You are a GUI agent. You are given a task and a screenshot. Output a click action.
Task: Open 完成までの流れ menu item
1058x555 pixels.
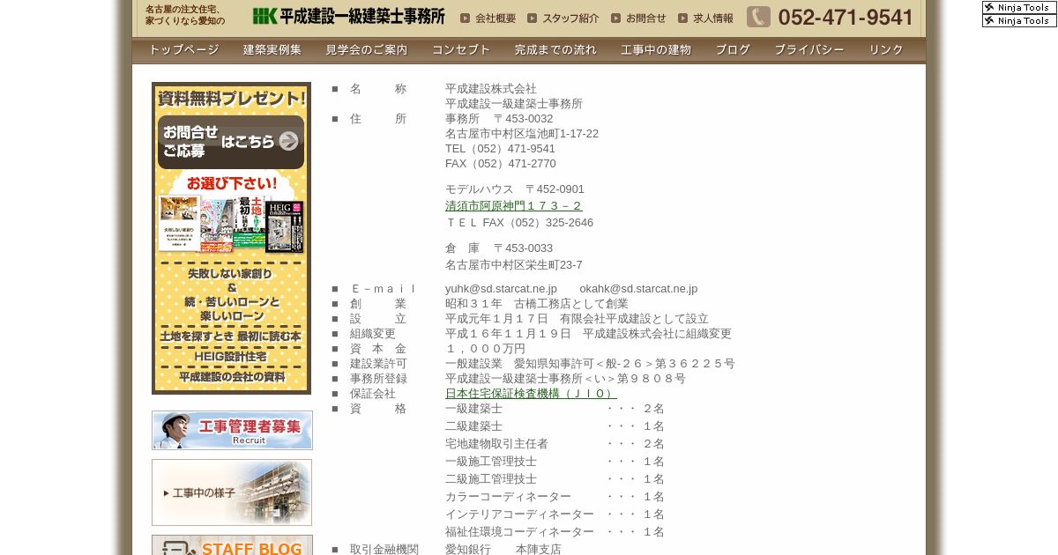coord(555,50)
